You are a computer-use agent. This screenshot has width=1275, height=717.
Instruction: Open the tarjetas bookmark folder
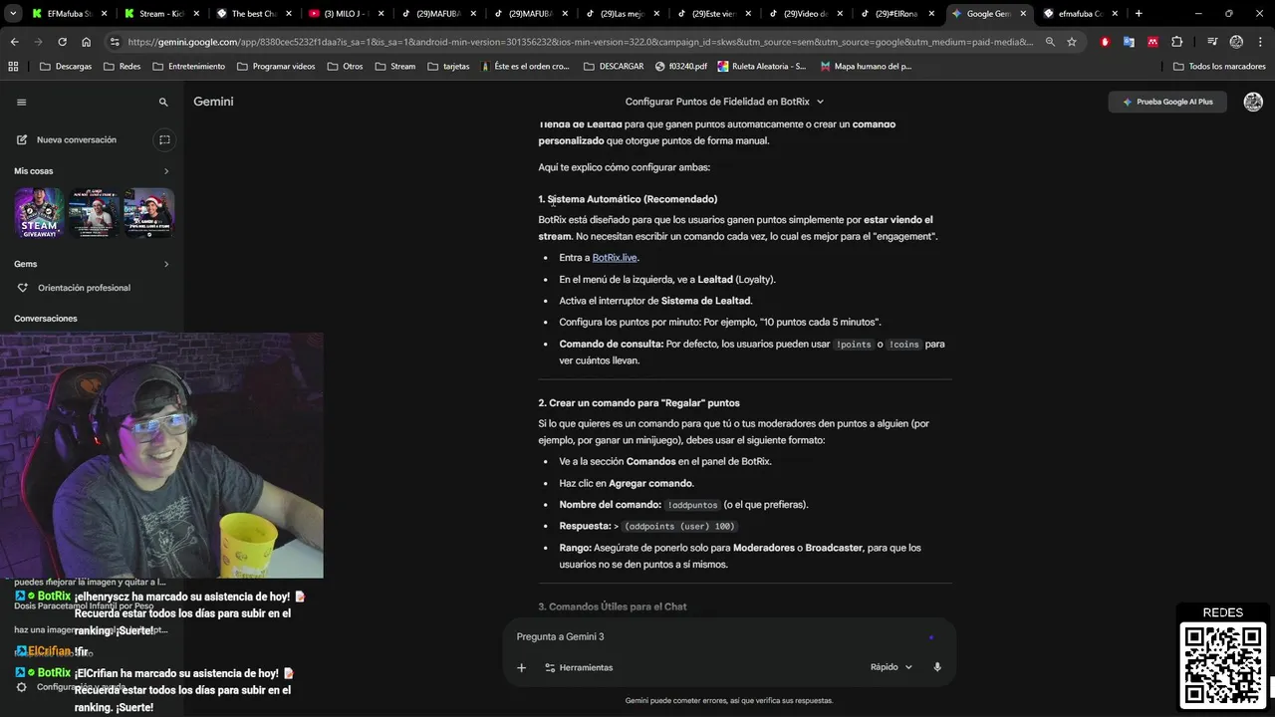tap(447, 66)
